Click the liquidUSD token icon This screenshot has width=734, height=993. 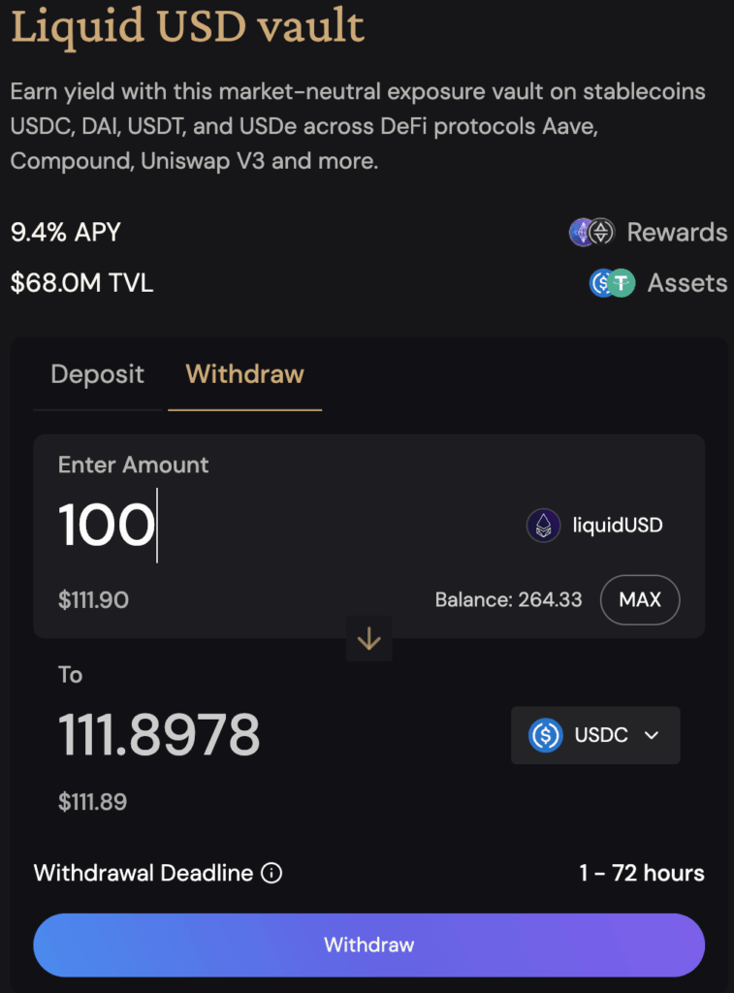click(543, 526)
